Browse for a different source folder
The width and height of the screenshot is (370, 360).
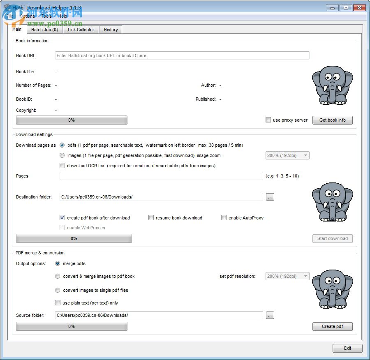pos(270,315)
